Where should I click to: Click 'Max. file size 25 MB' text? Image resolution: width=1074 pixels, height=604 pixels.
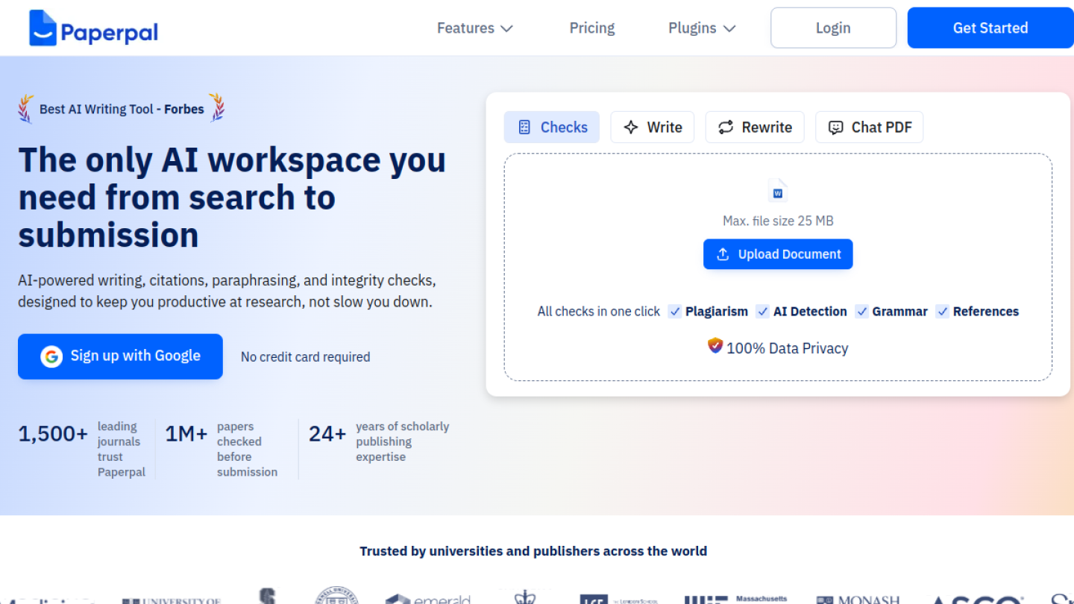[x=778, y=221]
